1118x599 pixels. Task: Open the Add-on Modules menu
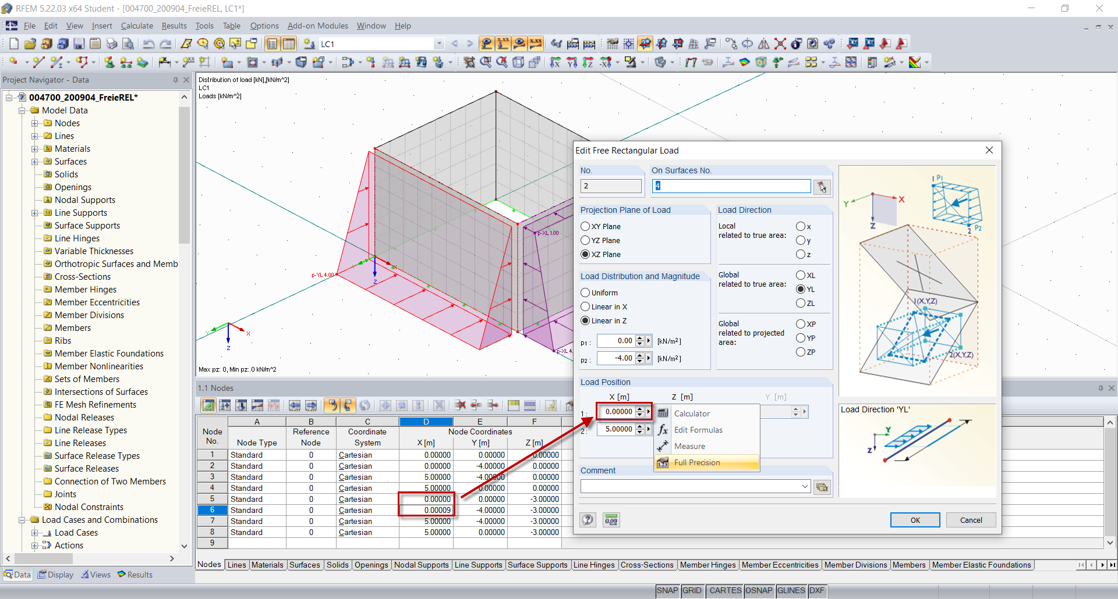318,26
